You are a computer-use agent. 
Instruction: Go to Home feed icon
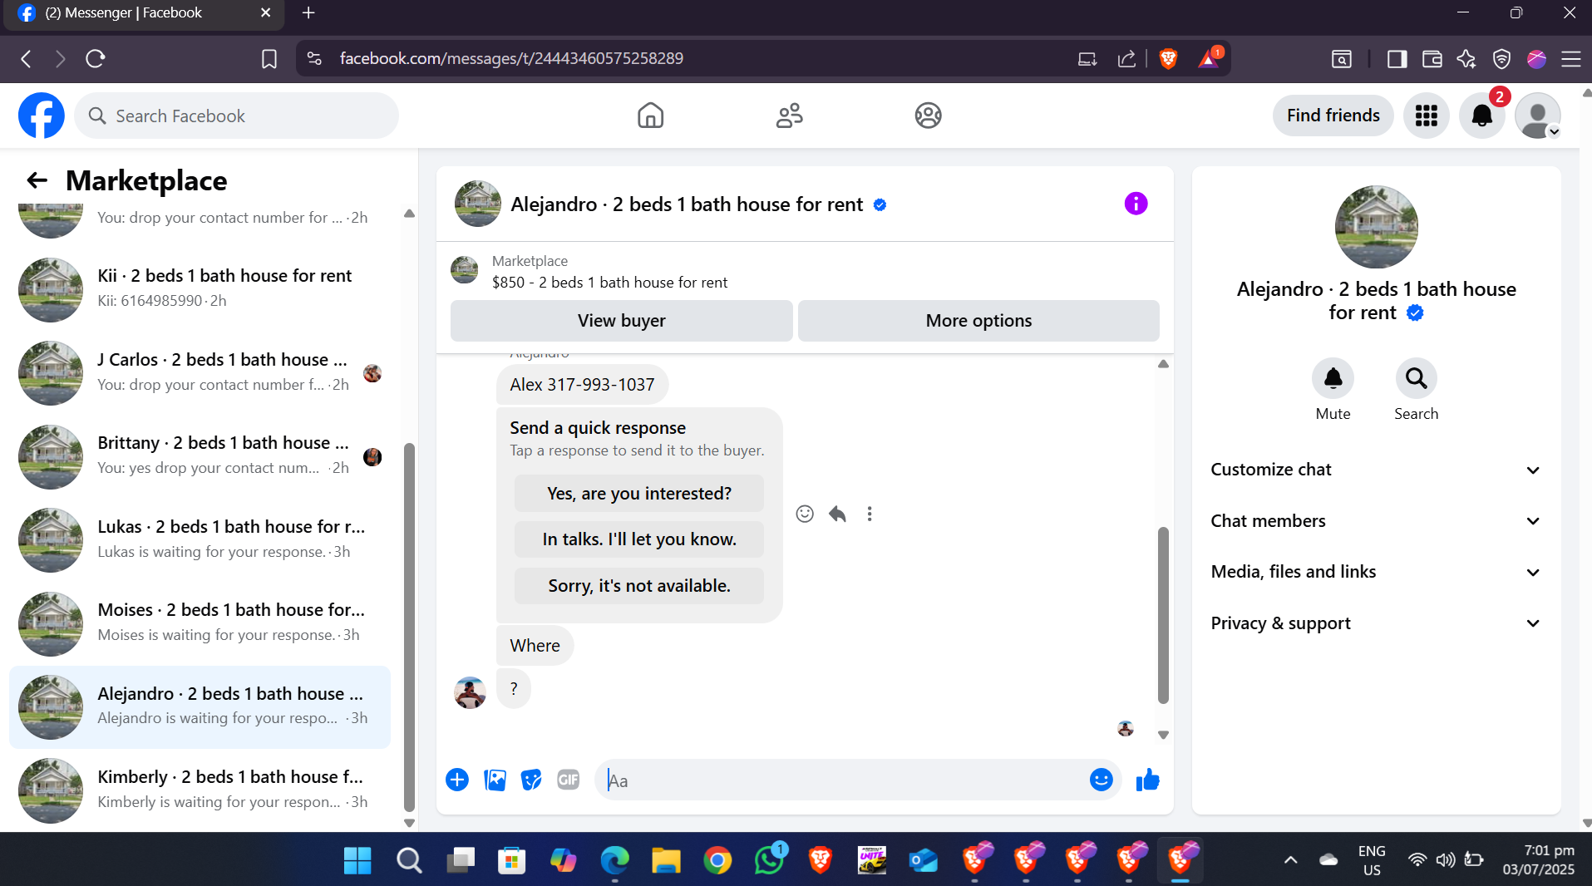(x=650, y=116)
